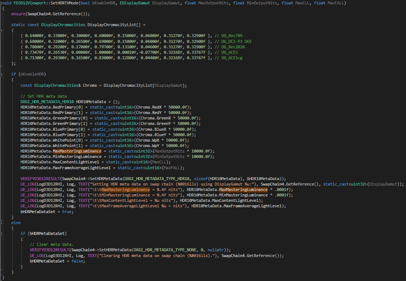The image size is (406, 281).
Task: Click the 'bHDRMetaDataSet = false' statement
Action: click(57, 261)
